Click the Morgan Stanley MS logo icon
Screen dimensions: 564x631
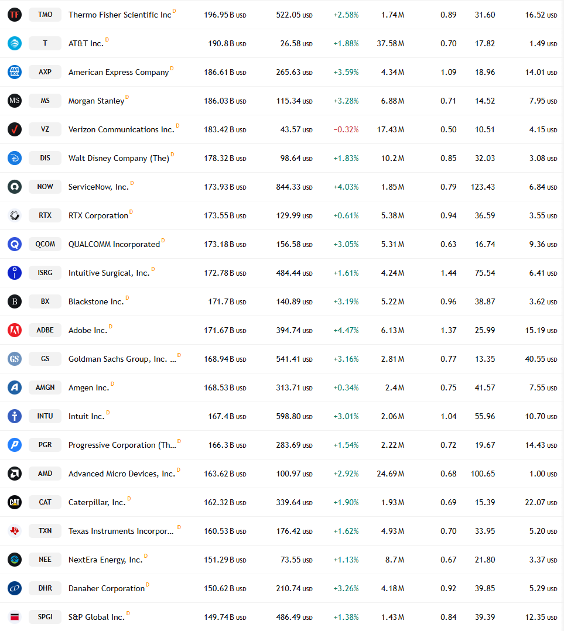tap(15, 101)
